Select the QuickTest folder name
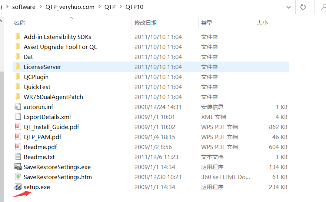The image size is (326, 202). 37,87
